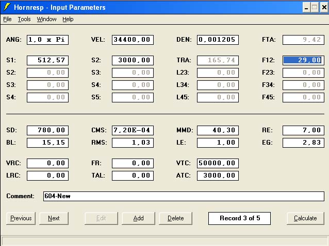Click the Previous record button
329x246 pixels.
pos(21,218)
